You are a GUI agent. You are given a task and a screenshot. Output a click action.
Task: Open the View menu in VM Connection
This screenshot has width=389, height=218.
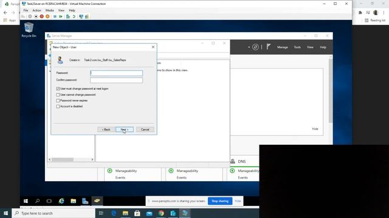tap(61, 10)
